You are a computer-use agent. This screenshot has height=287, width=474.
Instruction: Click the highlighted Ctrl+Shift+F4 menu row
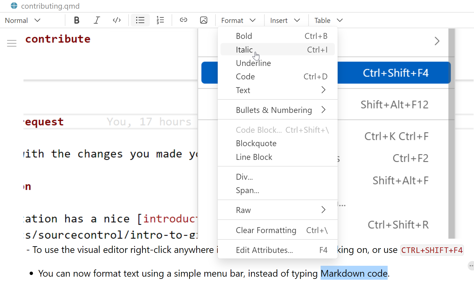pos(394,73)
